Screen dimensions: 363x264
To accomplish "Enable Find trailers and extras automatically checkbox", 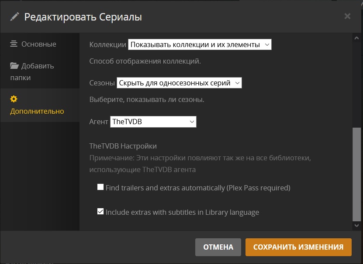I will (100, 187).
